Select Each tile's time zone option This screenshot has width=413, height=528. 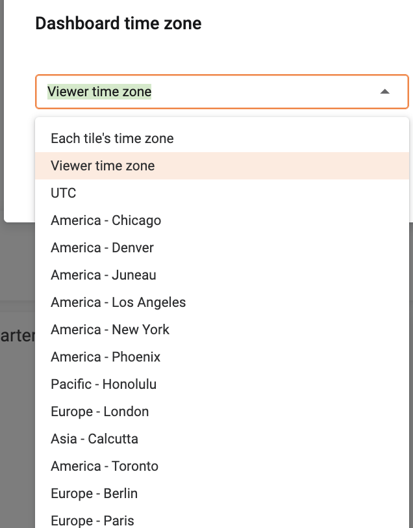point(112,139)
